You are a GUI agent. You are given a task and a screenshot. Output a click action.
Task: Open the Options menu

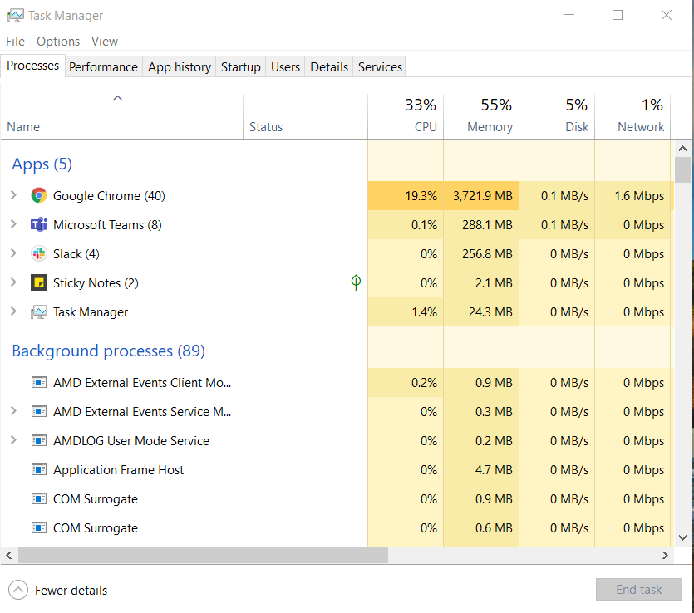coord(58,42)
